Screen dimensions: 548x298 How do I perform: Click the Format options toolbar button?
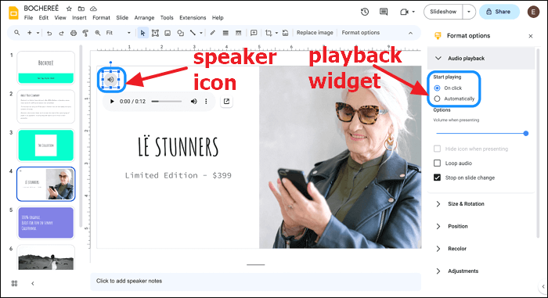(360, 33)
